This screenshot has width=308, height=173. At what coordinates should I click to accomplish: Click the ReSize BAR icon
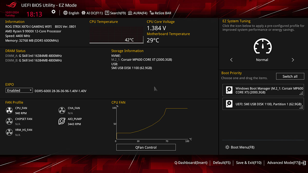152,13
